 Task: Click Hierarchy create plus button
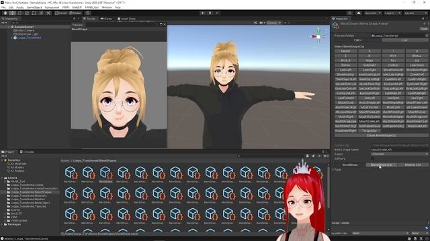pos(3,23)
